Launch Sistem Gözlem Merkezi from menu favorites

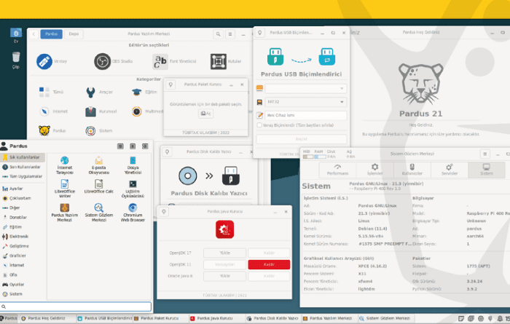coord(98,213)
